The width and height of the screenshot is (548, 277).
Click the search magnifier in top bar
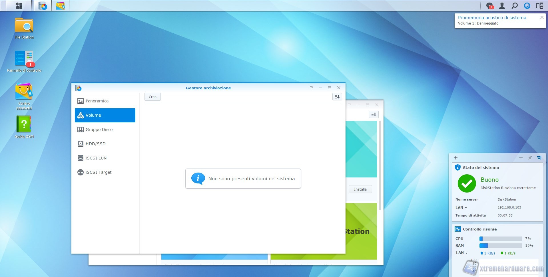514,6
